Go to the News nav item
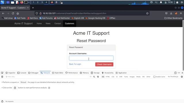The height and width of the screenshot is (103, 184). 48,23
